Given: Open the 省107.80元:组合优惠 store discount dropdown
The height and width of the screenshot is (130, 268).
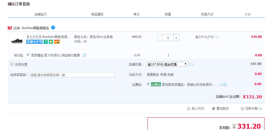Looking at the screenshot, I should coord(167,64).
